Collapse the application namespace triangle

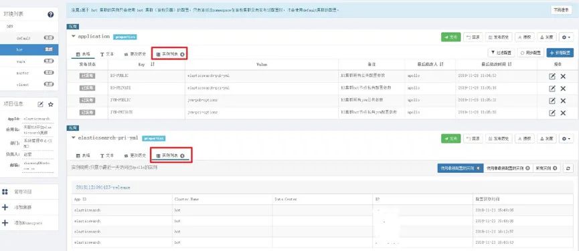pos(74,37)
